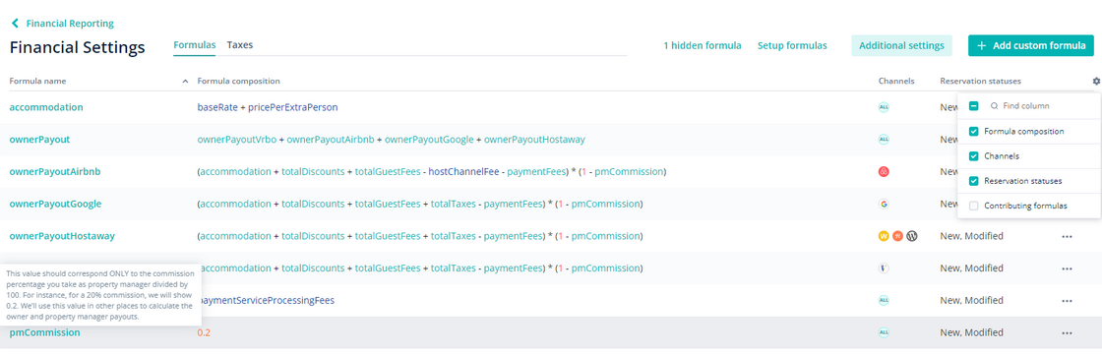Viewport: 1102px width, 356px height.
Task: Uncheck the Formula composition column checkbox
Action: point(973,132)
